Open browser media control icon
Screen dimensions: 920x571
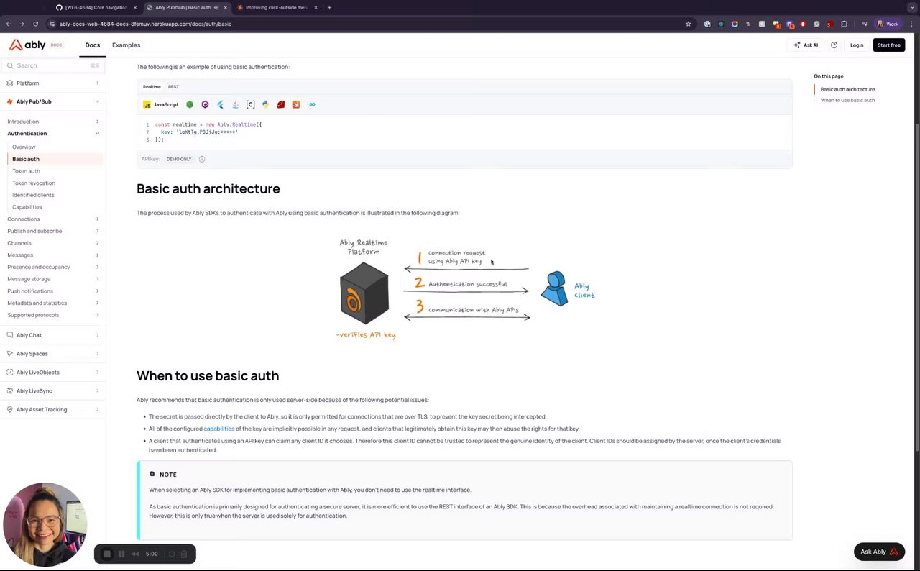click(x=864, y=24)
